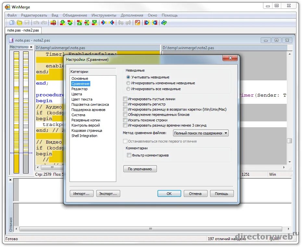302x247 pixels.
Task: Select Учитывать невидимые radio button
Action: [128, 77]
